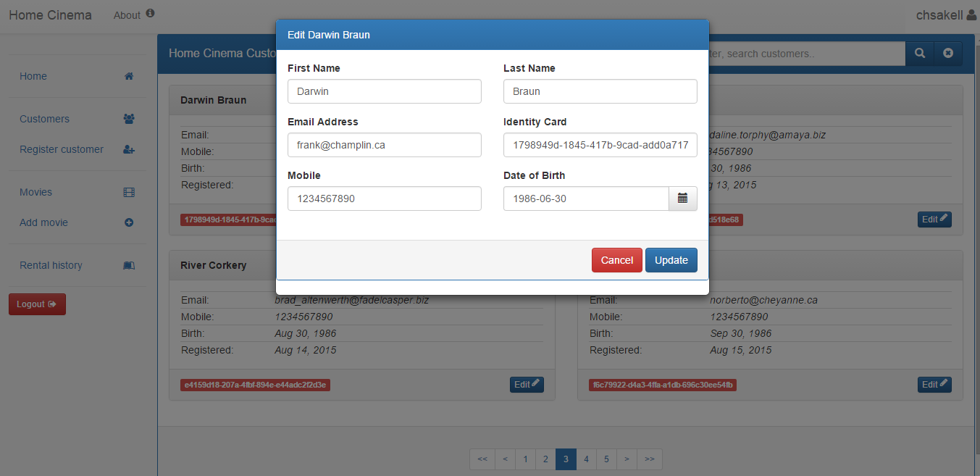This screenshot has height=476, width=980.
Task: Clear search with the circled X icon
Action: click(948, 54)
